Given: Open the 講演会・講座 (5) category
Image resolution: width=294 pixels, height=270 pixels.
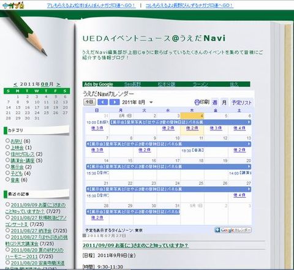Looking at the screenshot, I should pos(23,160).
